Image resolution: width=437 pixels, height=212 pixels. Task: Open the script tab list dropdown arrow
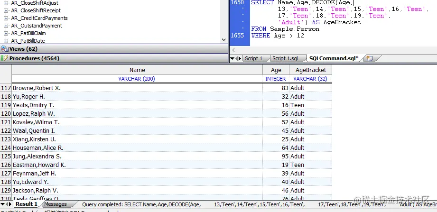tap(232, 58)
